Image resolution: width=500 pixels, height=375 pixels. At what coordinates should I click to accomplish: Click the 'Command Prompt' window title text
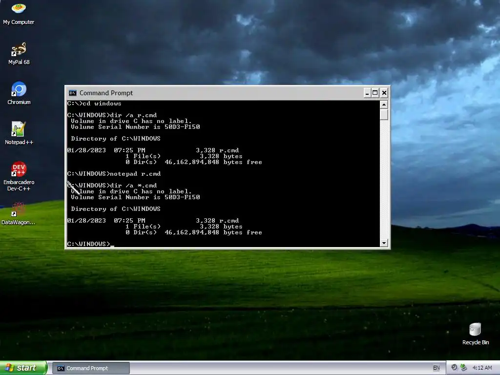coord(106,93)
